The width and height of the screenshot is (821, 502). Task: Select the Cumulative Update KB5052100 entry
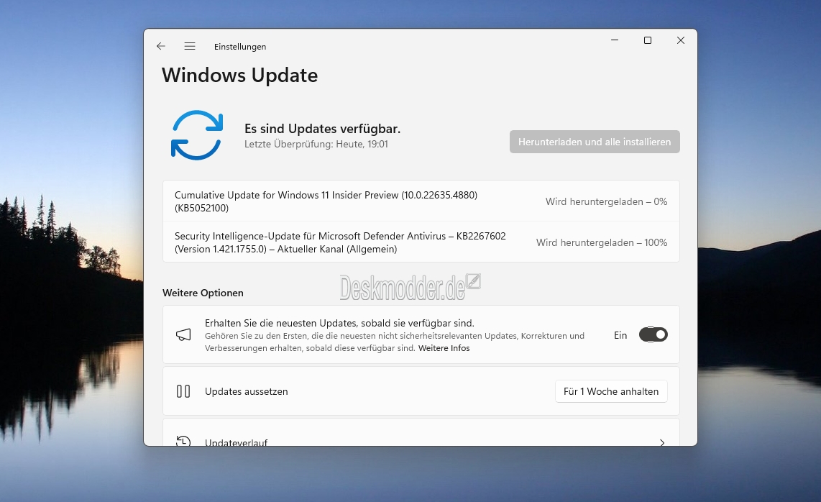[421, 201]
